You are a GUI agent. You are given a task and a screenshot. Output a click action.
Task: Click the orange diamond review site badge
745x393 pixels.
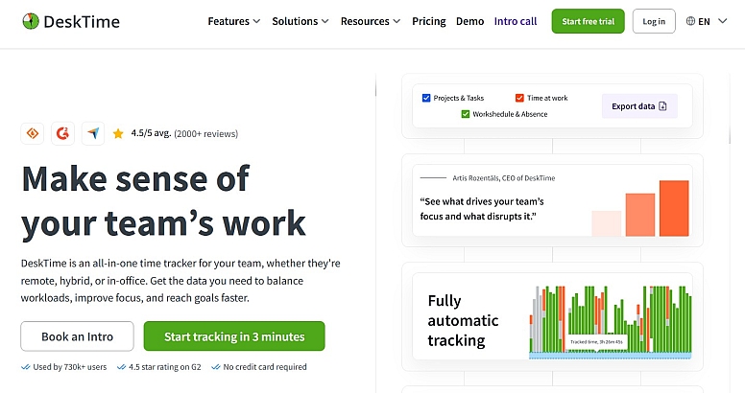point(33,133)
